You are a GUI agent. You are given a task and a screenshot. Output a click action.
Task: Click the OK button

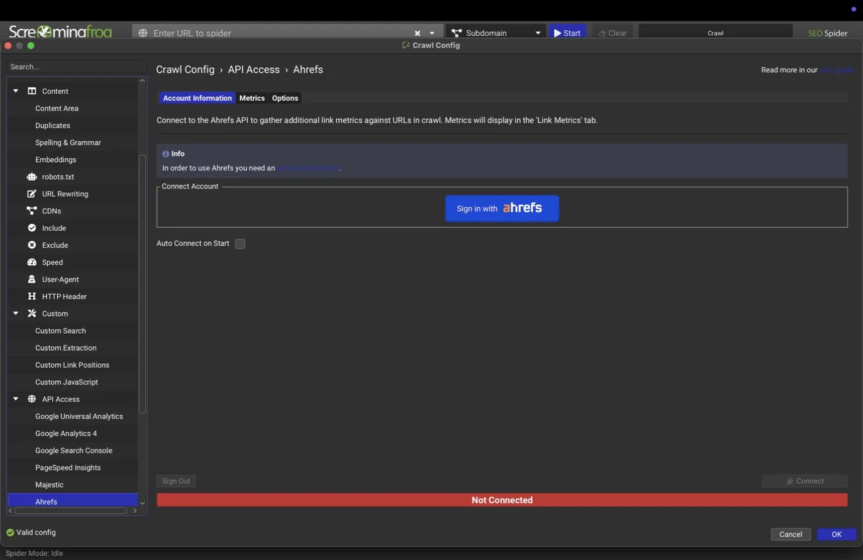(x=837, y=534)
